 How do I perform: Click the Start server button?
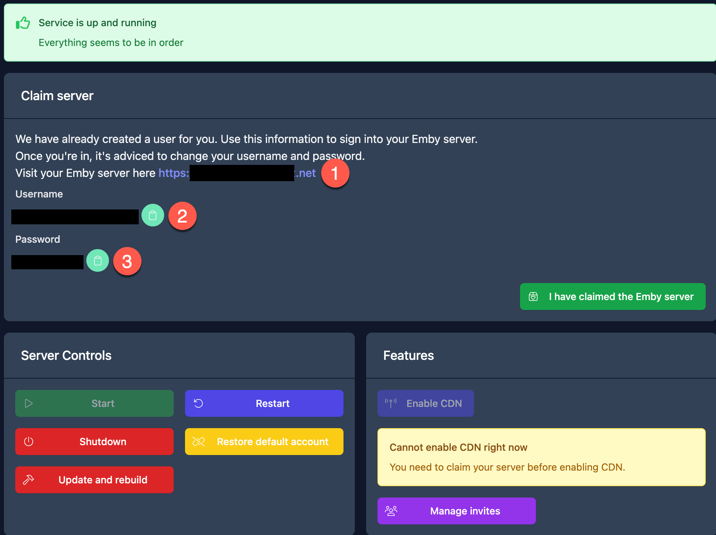point(94,403)
